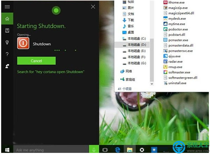The width and height of the screenshot is (210, 154).
Task: Select uninstall.exe file
Action: pos(175,83)
